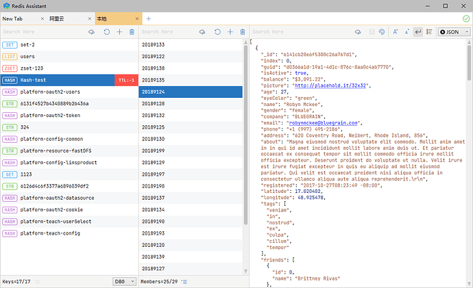
Task: Open the DB0 database selector
Action: (x=123, y=281)
